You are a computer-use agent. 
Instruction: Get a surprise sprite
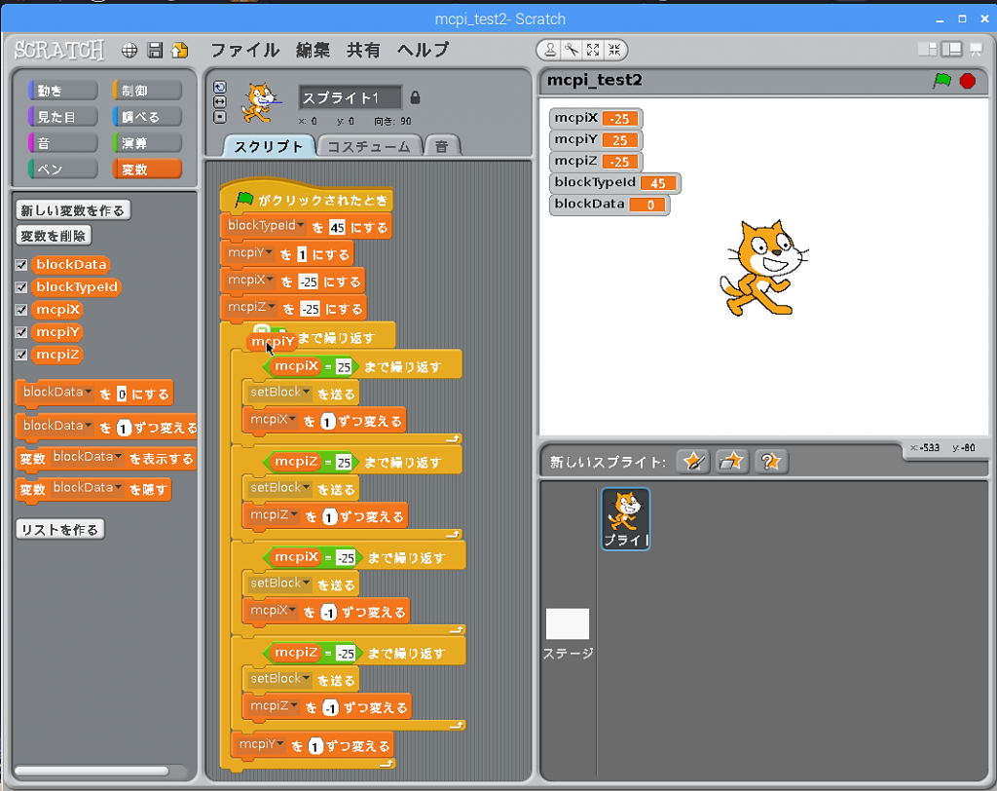point(771,462)
